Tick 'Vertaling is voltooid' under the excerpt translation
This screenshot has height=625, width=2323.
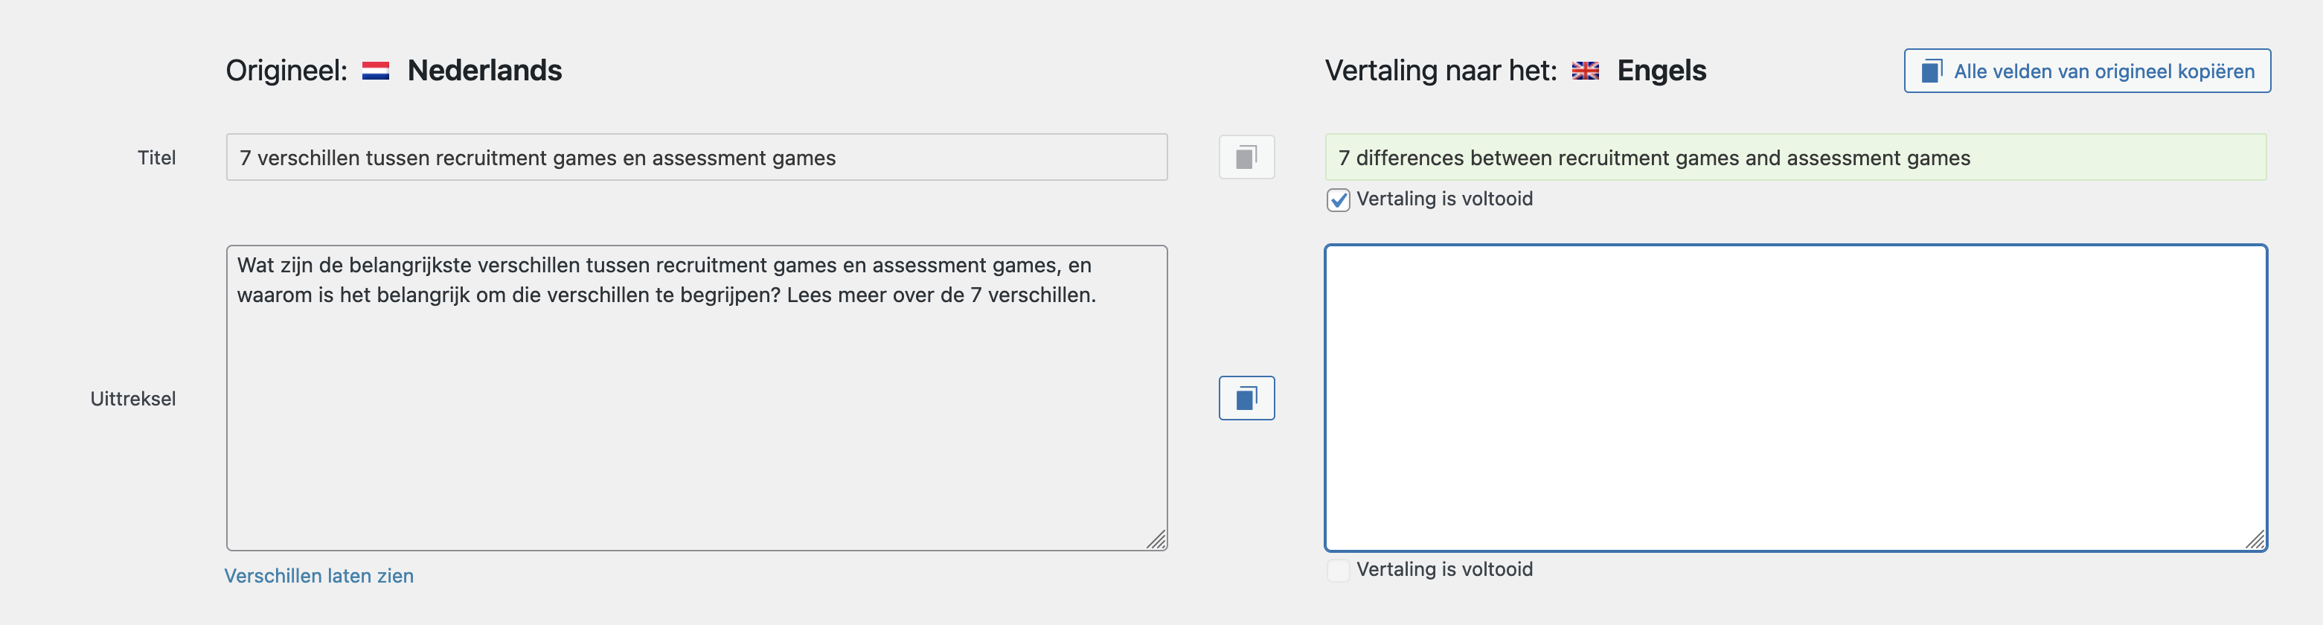click(x=1339, y=570)
